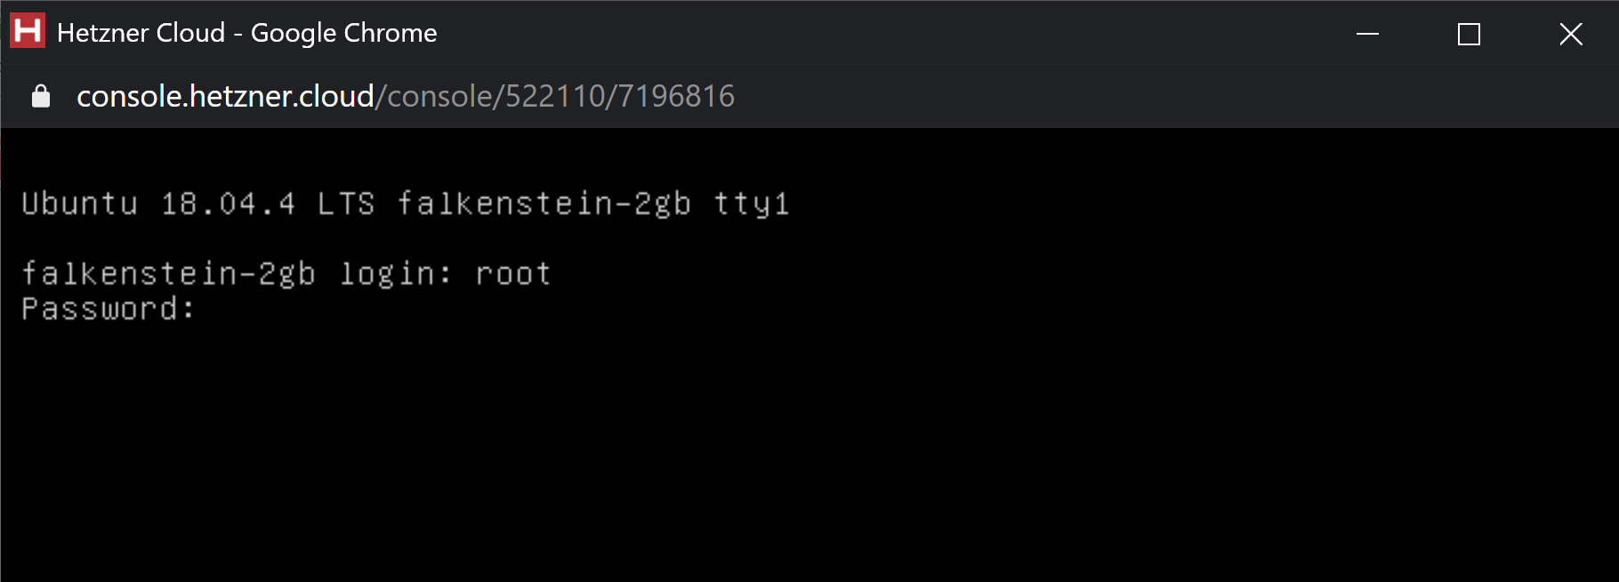Focus the Password: prompt in the console

[x=108, y=309]
